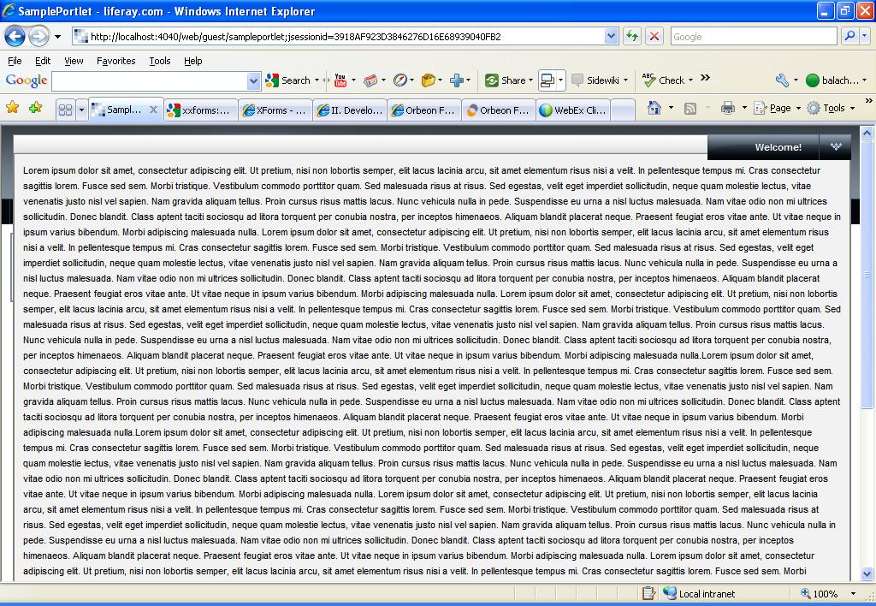Screen dimensions: 876x606
Task: Click inside the Google Toolbar search field
Action: tap(149, 80)
